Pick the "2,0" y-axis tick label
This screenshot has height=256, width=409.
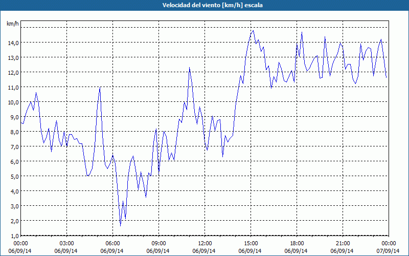(x=14, y=221)
